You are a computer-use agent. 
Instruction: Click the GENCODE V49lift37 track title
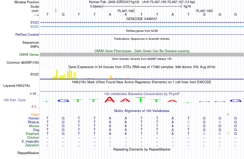[x=142, y=19]
